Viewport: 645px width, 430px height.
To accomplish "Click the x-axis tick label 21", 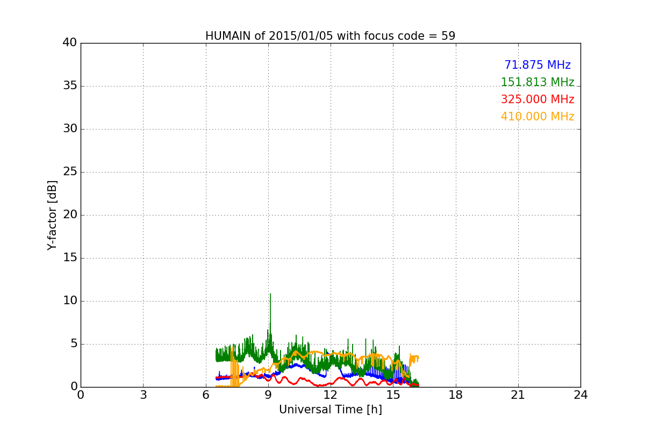I will (518, 395).
